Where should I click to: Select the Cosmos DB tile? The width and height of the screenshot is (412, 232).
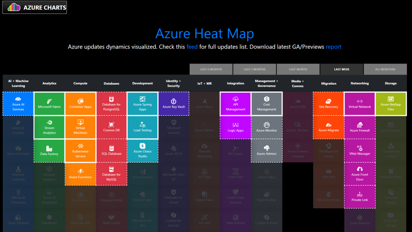111,127
